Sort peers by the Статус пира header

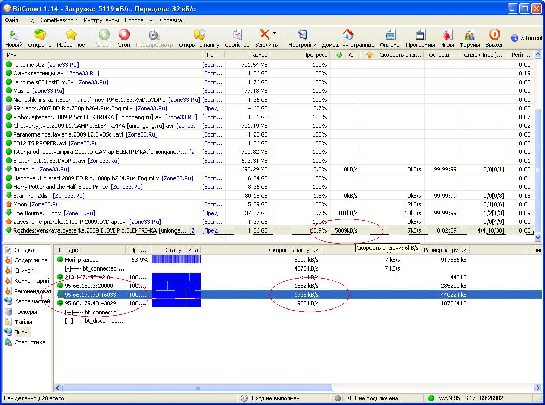click(176, 250)
